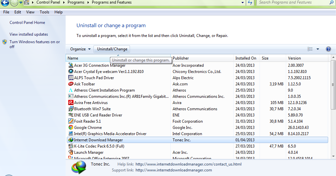
Task: Open the view options dropdown arrow
Action: pyautogui.click(x=318, y=49)
